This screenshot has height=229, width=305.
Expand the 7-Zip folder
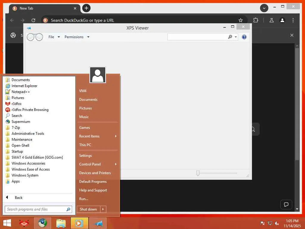[x=15, y=128]
